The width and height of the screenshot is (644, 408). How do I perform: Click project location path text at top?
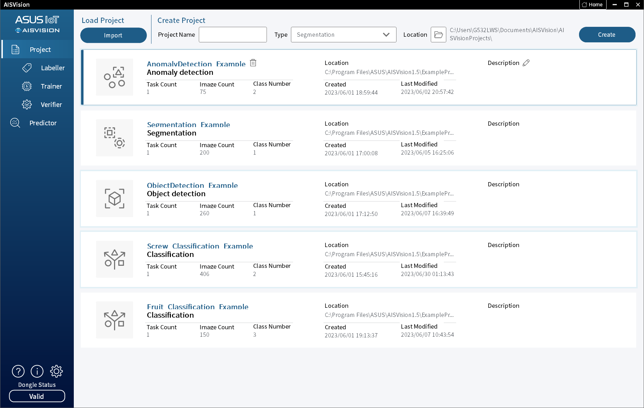(507, 34)
